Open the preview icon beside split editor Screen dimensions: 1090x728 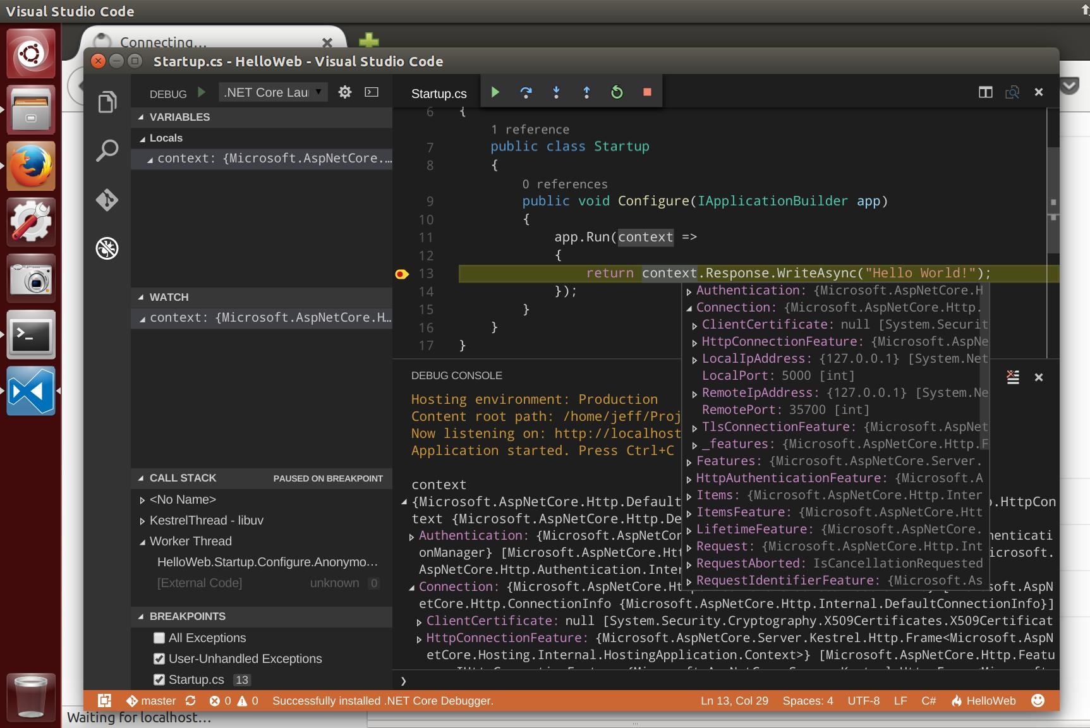(x=1012, y=92)
